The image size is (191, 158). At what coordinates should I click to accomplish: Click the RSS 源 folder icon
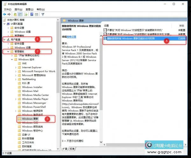click(x=19, y=83)
